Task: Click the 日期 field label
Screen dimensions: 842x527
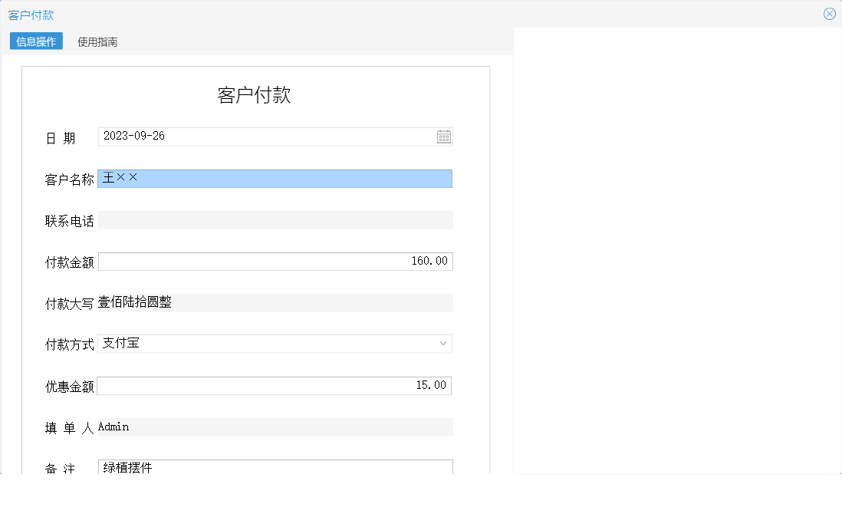Action: [65, 138]
